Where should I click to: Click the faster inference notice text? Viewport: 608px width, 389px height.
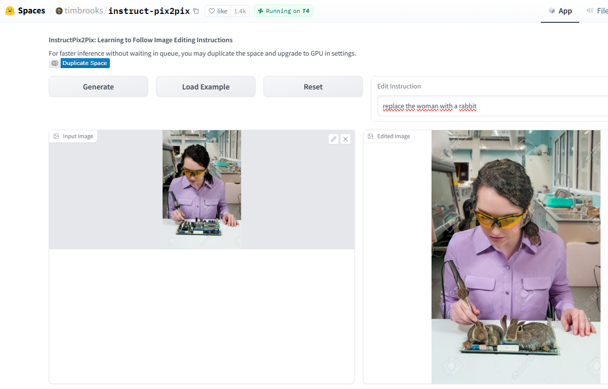point(202,53)
